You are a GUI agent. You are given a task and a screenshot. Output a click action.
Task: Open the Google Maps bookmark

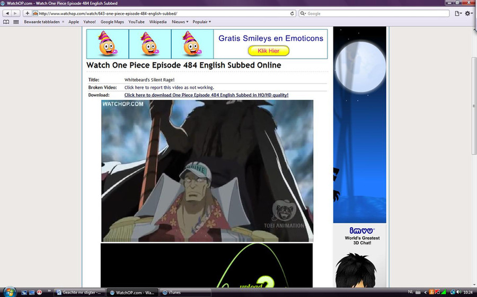(x=112, y=22)
